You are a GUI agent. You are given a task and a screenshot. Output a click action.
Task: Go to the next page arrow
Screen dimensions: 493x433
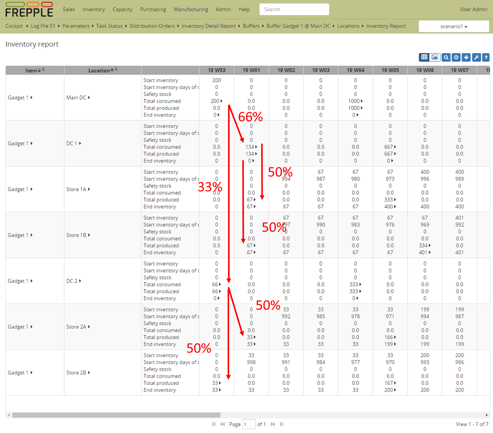273,424
